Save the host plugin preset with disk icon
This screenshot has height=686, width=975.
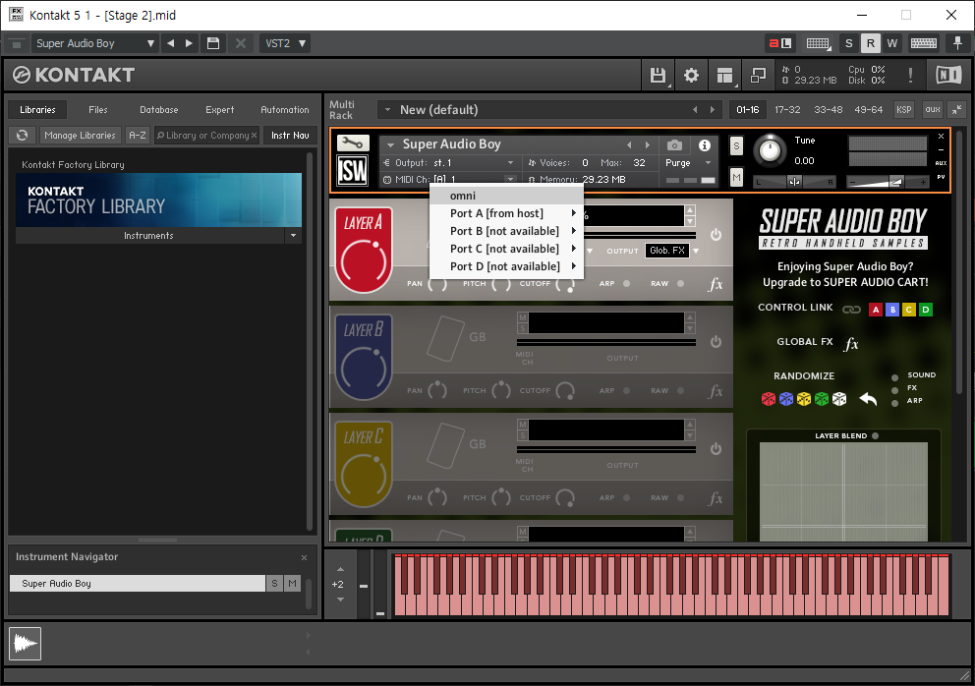(x=213, y=43)
